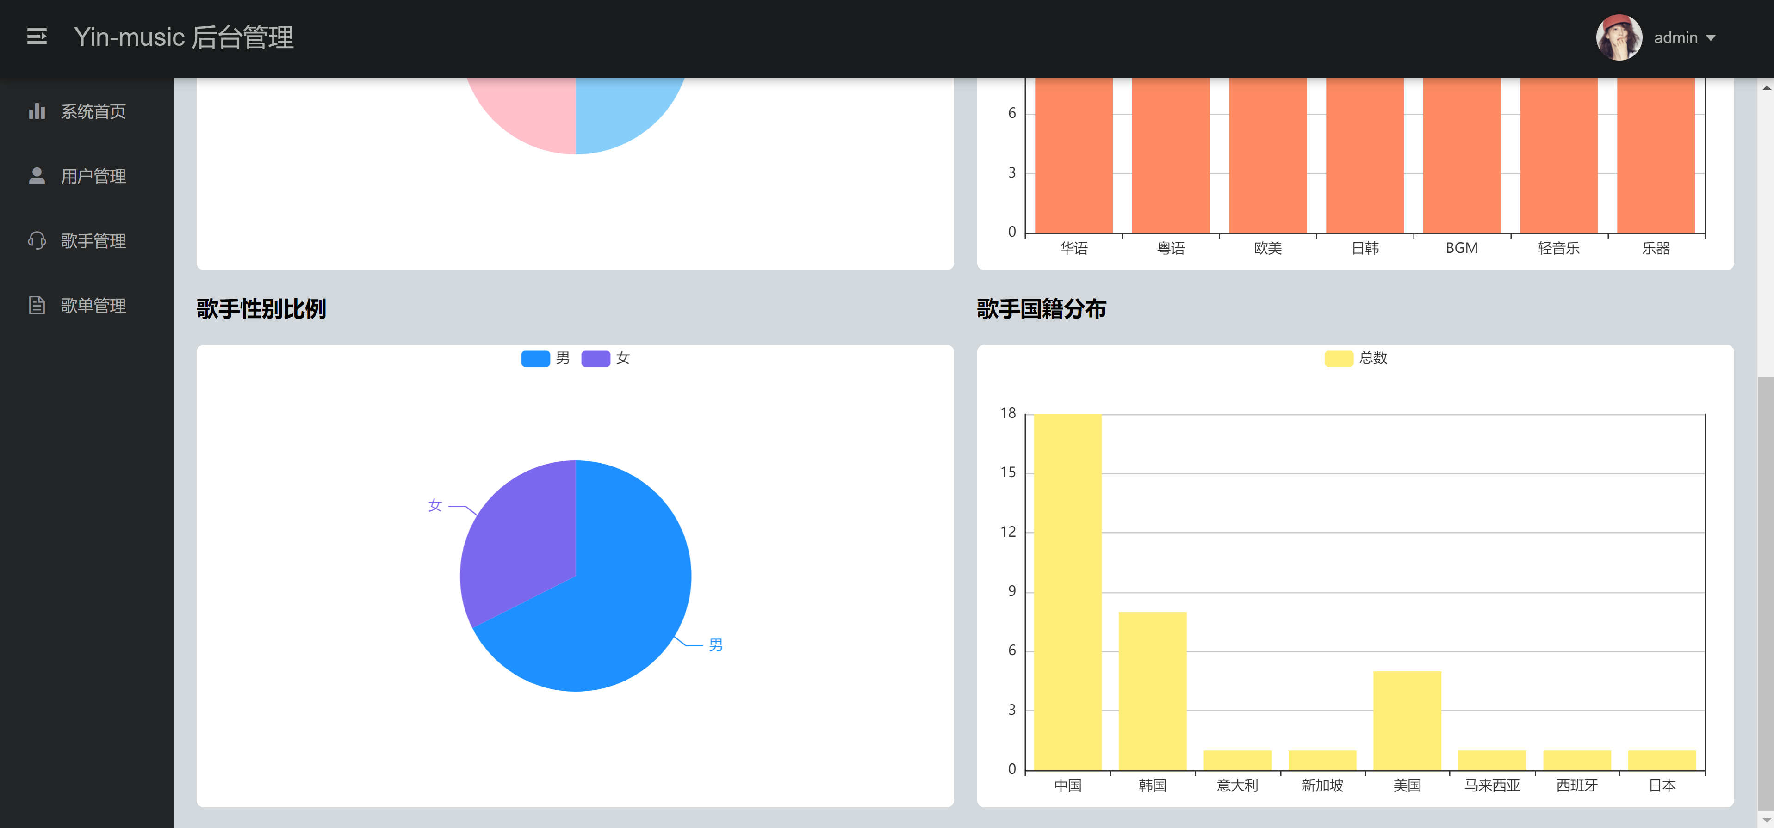Click the 韩国 bar in nationality chart
This screenshot has width=1774, height=828.
tap(1152, 691)
